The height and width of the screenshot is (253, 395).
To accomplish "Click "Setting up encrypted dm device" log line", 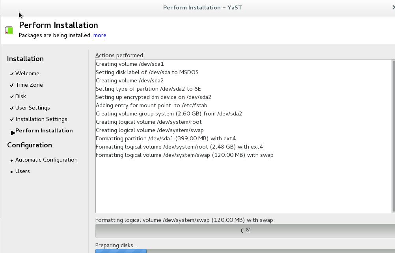I will click(153, 97).
